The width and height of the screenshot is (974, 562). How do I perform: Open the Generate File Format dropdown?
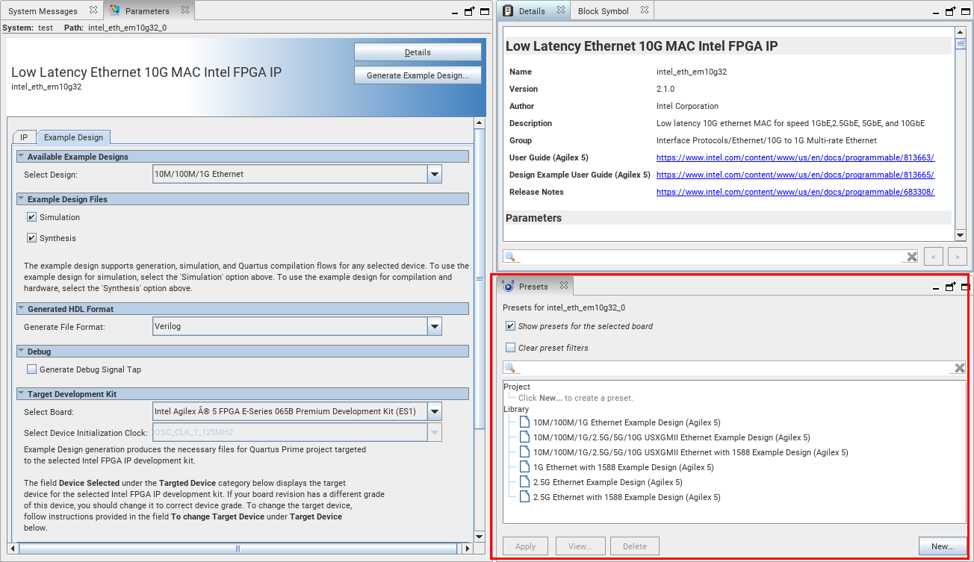[435, 326]
